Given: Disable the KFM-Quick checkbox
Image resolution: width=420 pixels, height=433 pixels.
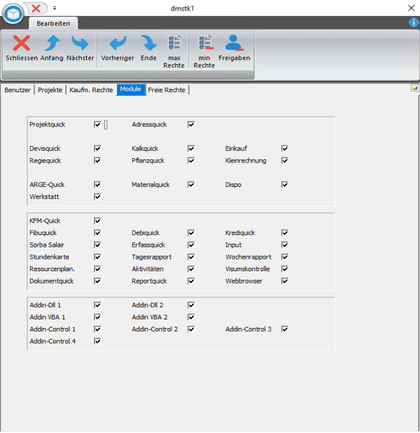Looking at the screenshot, I should pos(98,220).
